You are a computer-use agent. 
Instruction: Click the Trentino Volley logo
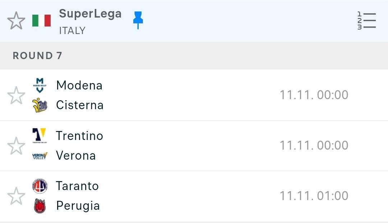point(40,136)
